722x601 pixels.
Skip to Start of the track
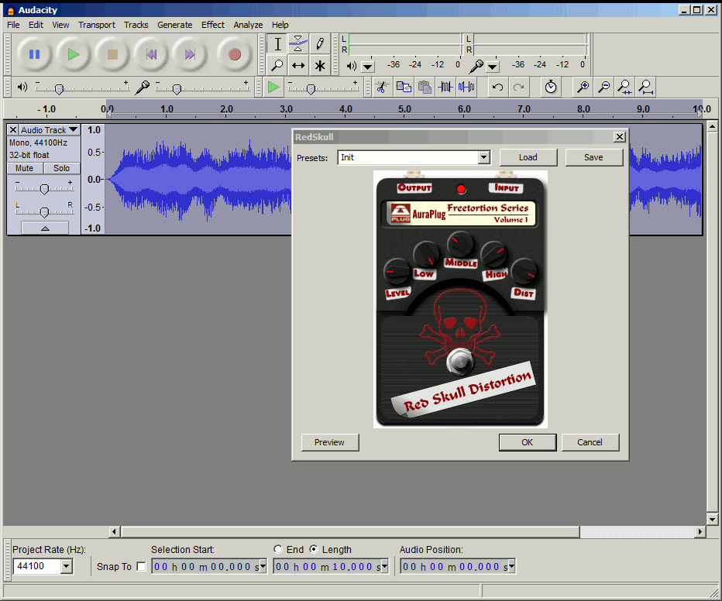click(151, 54)
